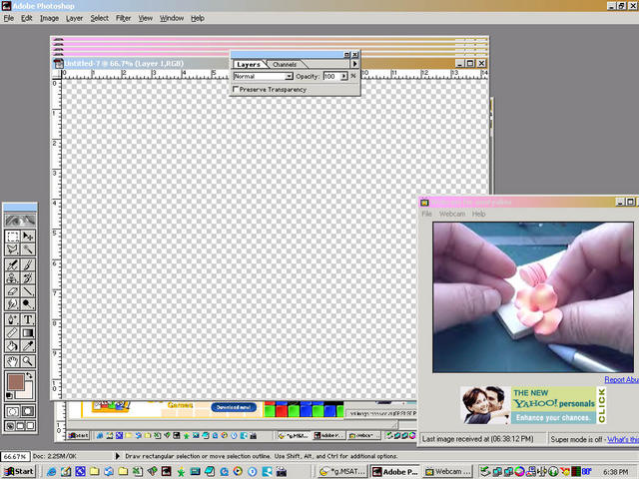Switch to Full Screen Mode with Menu Bar

(20, 426)
